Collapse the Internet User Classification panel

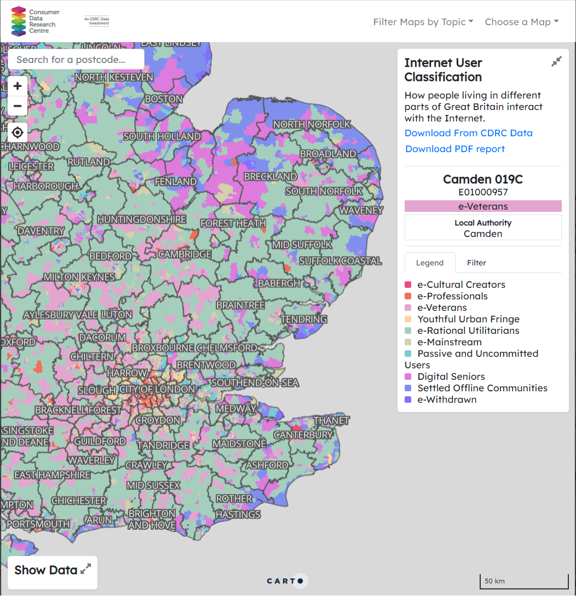coord(556,62)
